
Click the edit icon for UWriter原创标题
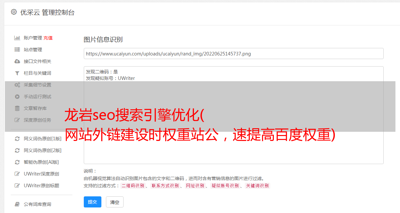[x=17, y=186]
